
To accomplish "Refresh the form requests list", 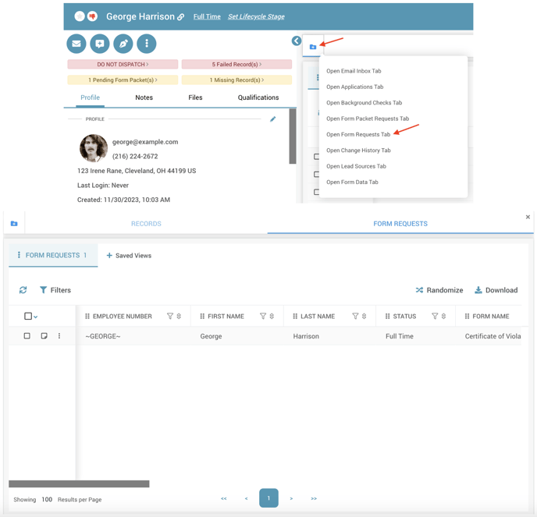I will click(x=23, y=290).
